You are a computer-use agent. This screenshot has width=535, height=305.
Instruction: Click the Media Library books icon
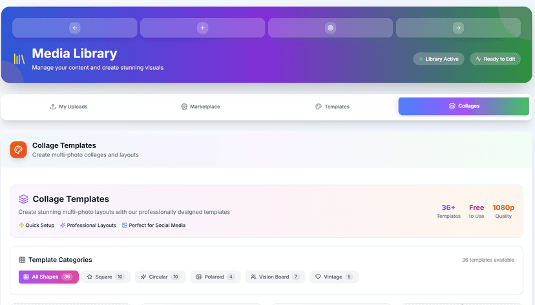19,59
